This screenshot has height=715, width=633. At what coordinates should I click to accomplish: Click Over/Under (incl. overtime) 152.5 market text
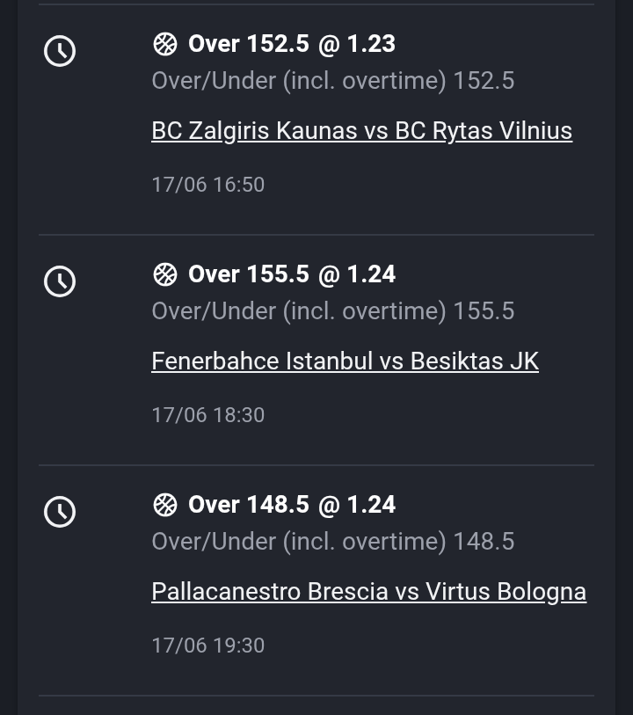coord(333,81)
